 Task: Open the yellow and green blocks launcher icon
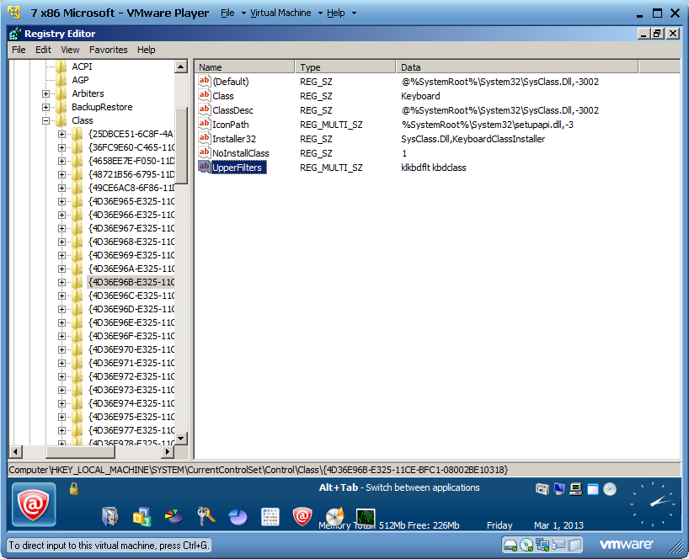coord(142,516)
